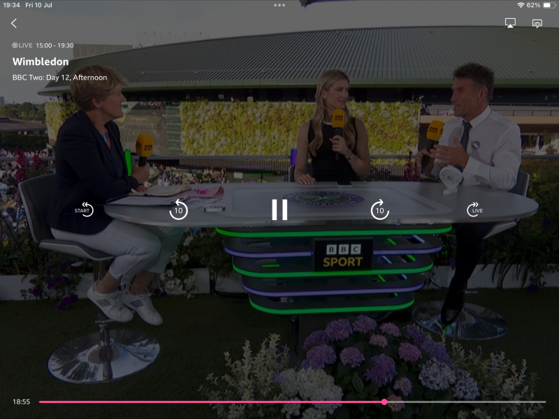559x419 pixels.
Task: Tap the Wi-Fi status icon
Action: pyautogui.click(x=521, y=5)
